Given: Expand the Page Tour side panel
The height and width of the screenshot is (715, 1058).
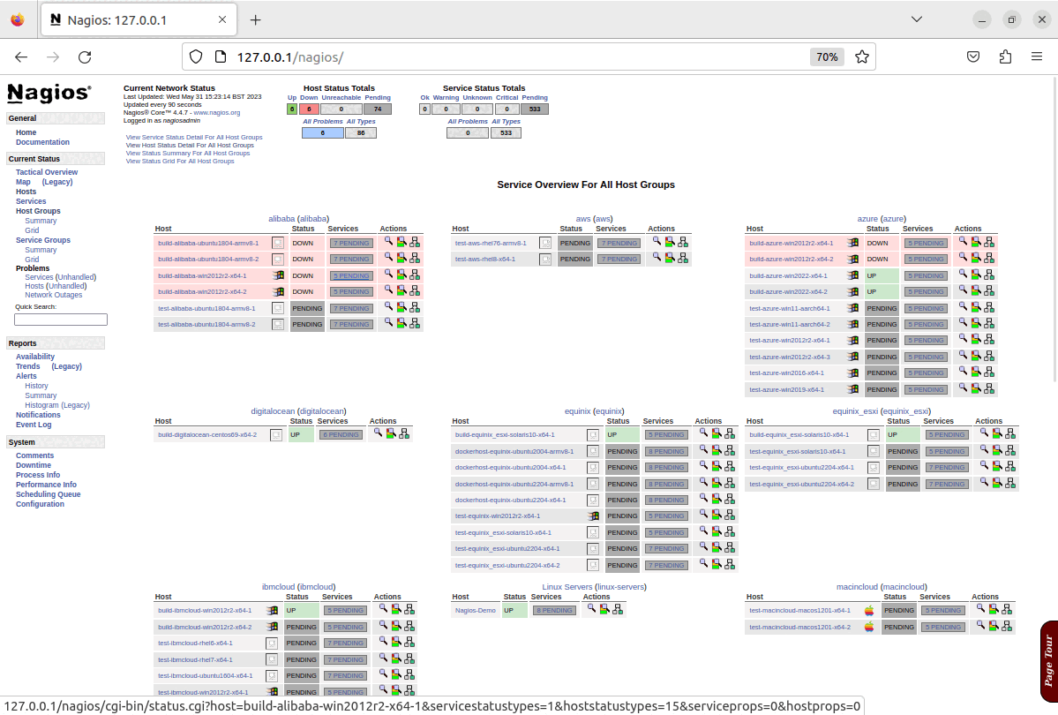Looking at the screenshot, I should pyautogui.click(x=1047, y=658).
